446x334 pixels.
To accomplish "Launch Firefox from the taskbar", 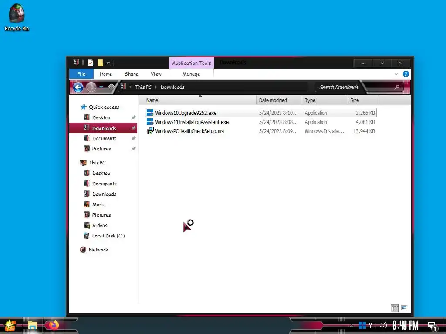I will point(53,325).
